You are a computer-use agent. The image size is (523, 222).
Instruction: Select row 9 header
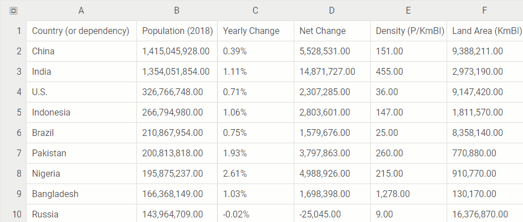(14, 194)
